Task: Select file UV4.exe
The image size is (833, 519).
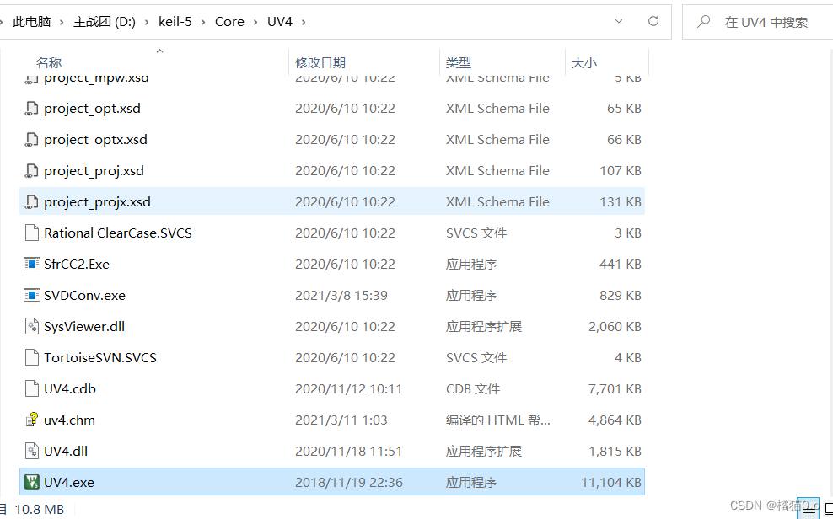Action: tap(69, 483)
